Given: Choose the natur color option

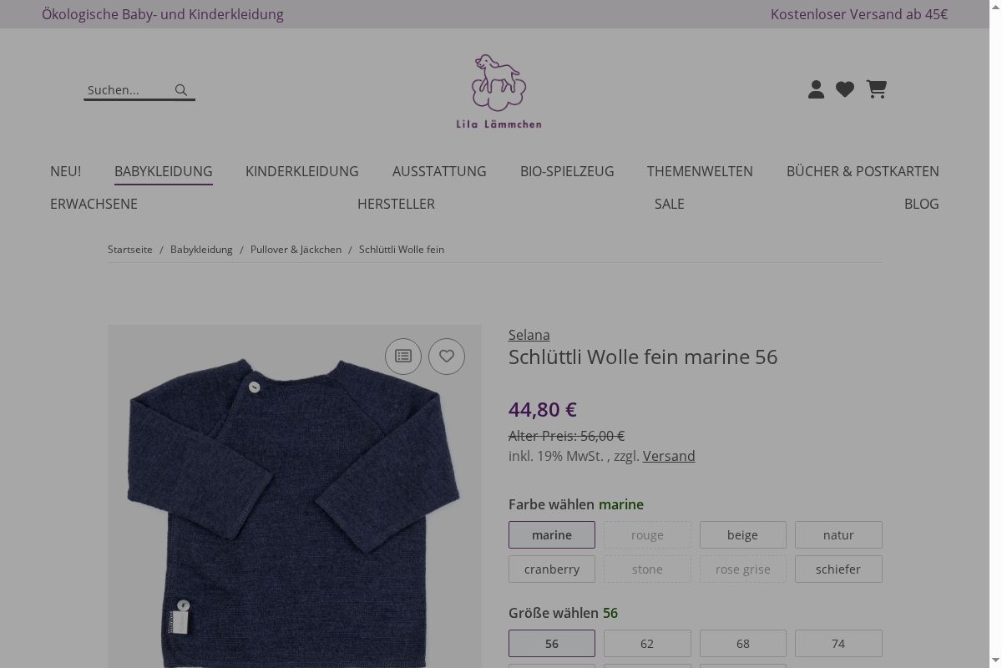Looking at the screenshot, I should [x=838, y=535].
